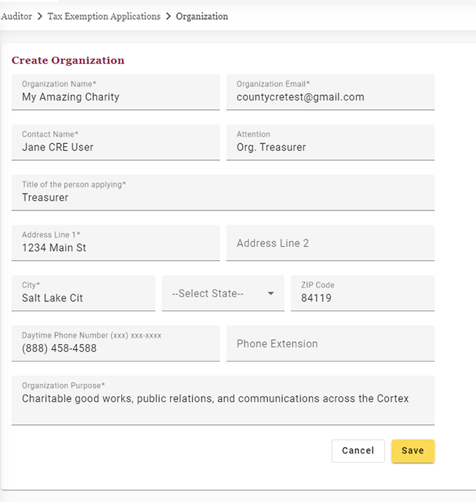Go to the Auditor breadcrumb link

point(17,16)
